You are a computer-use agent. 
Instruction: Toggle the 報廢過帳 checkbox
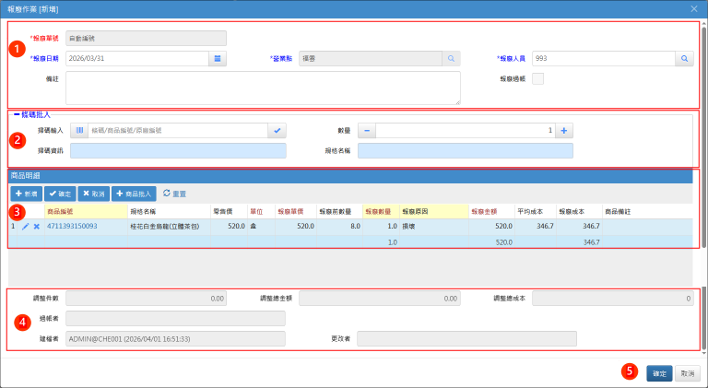pyautogui.click(x=538, y=78)
